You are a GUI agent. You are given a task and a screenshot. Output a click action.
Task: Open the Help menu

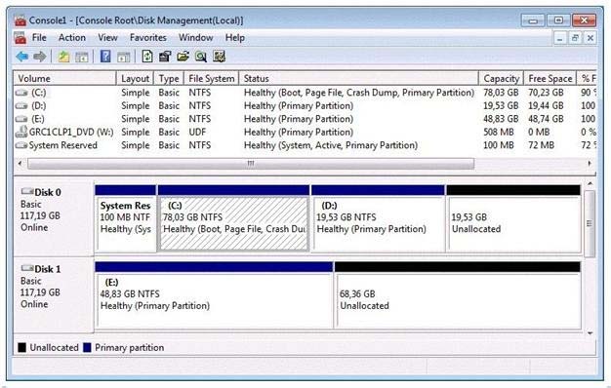point(235,38)
